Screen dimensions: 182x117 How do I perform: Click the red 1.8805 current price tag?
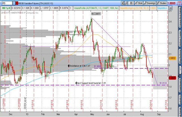point(172,78)
